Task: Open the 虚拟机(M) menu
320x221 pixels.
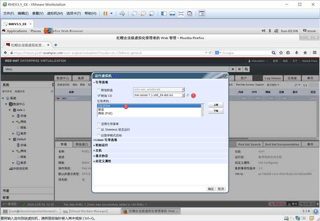Action: (55, 14)
